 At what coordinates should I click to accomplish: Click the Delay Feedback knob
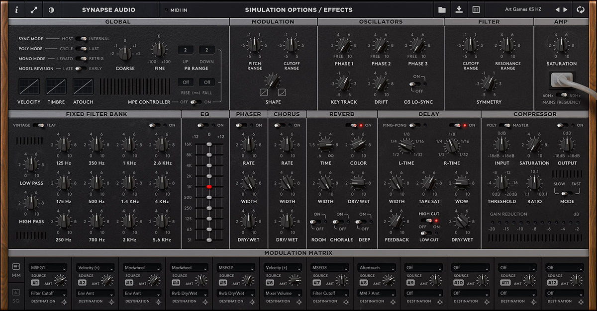[x=397, y=221]
